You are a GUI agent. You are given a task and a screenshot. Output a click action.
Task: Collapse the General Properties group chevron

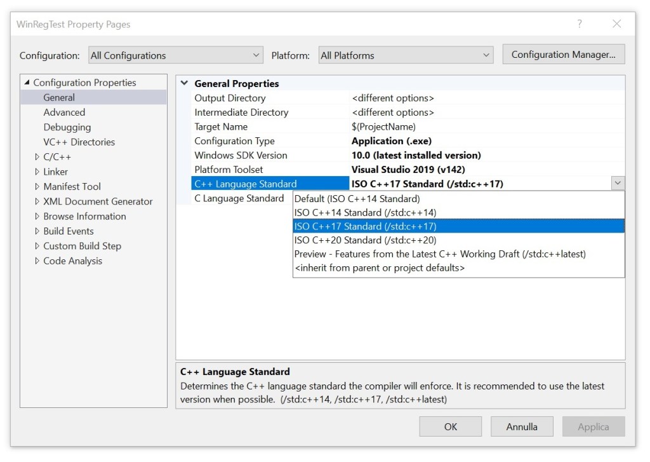tap(185, 83)
